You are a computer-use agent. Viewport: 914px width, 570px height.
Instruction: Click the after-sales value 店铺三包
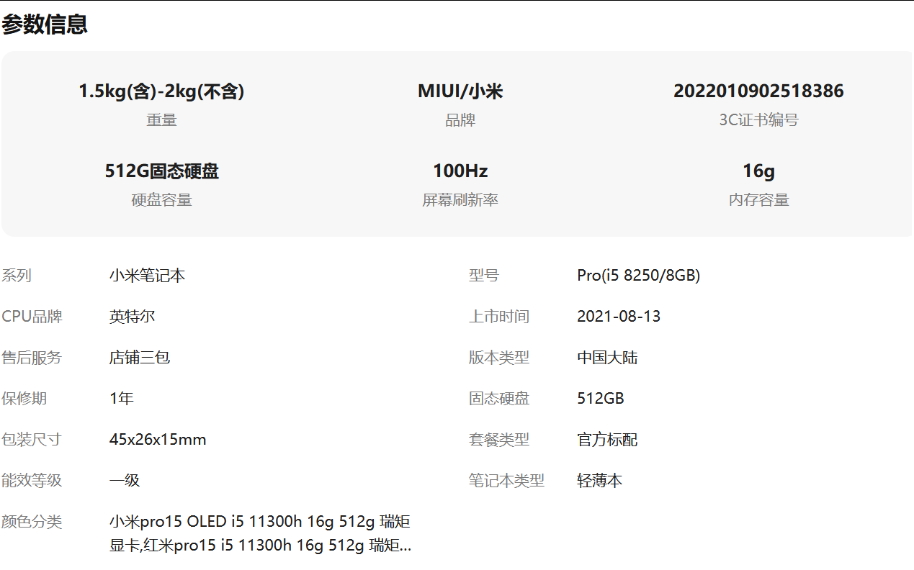point(140,358)
